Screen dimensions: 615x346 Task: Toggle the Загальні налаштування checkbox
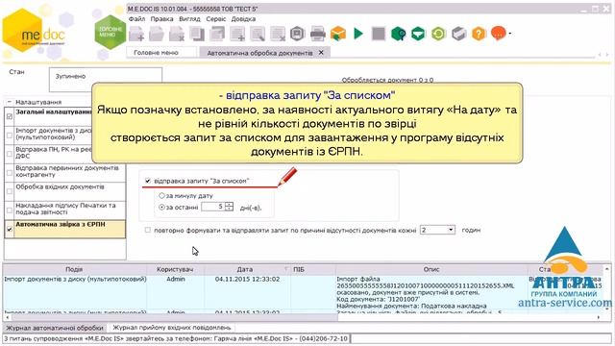(10, 116)
